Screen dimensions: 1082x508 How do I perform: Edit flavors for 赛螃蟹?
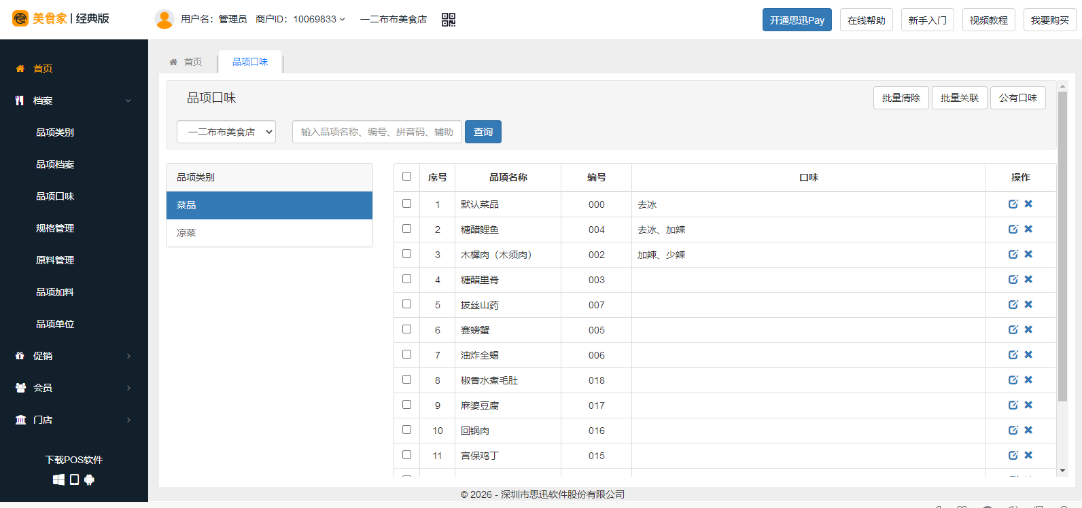[1013, 329]
